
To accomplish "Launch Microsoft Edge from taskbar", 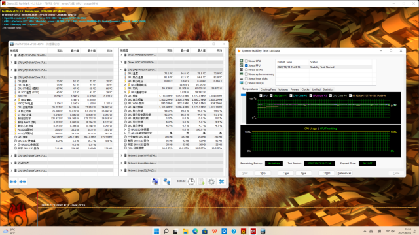I will coord(195,231).
